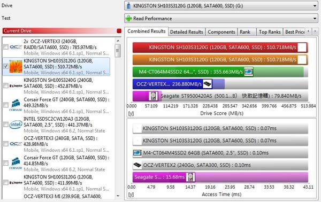Click the drive icon on blue OCZ-VERTEX bar
The width and height of the screenshot is (321, 202).
click(208, 84)
